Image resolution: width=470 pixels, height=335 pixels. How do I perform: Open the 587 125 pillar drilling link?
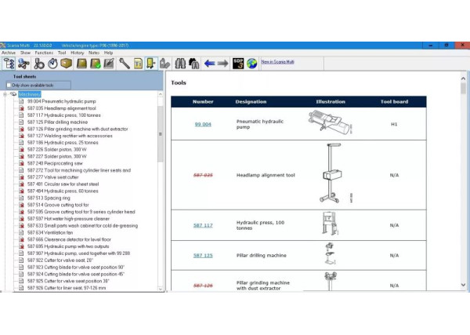point(203,256)
